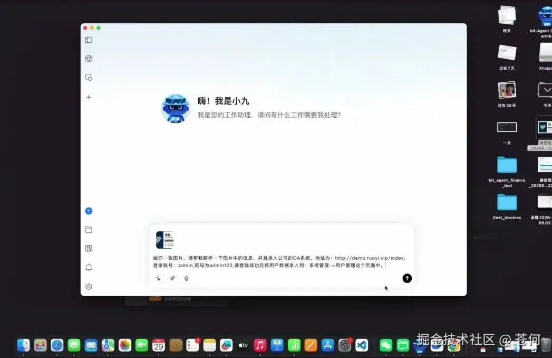Open Calendar showing 29 in the Dock
Screen dimensions: 552x358
point(159,344)
